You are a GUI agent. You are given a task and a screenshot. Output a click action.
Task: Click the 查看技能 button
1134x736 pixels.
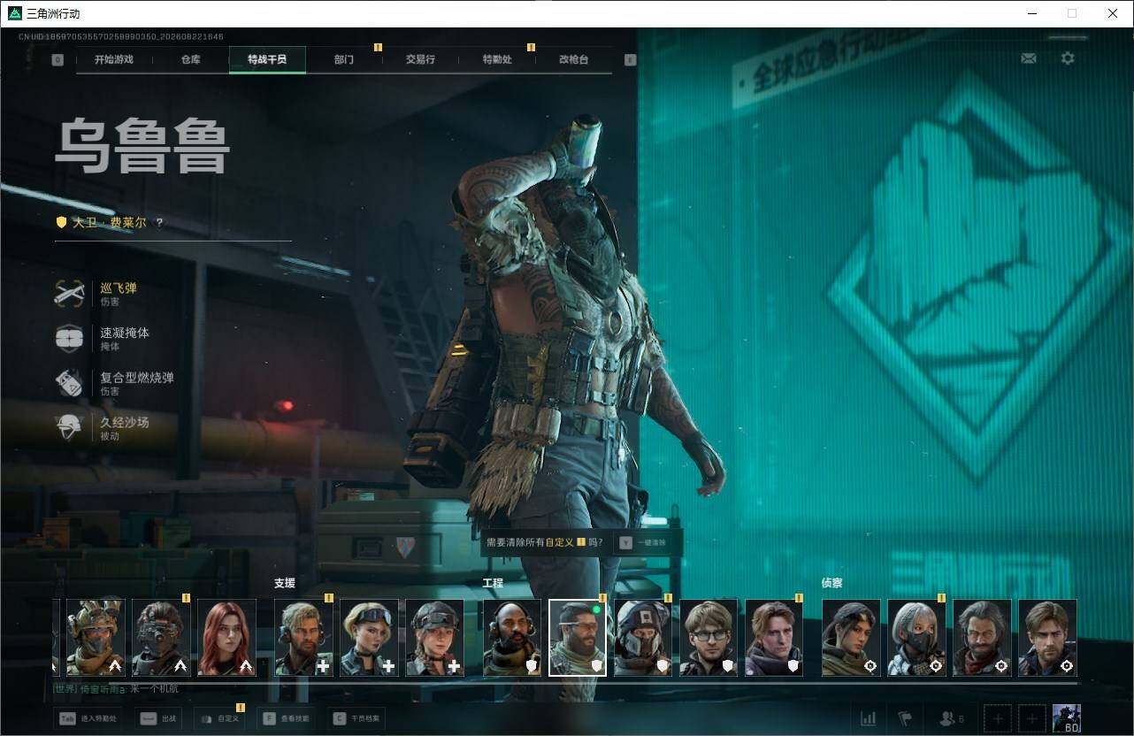[287, 719]
